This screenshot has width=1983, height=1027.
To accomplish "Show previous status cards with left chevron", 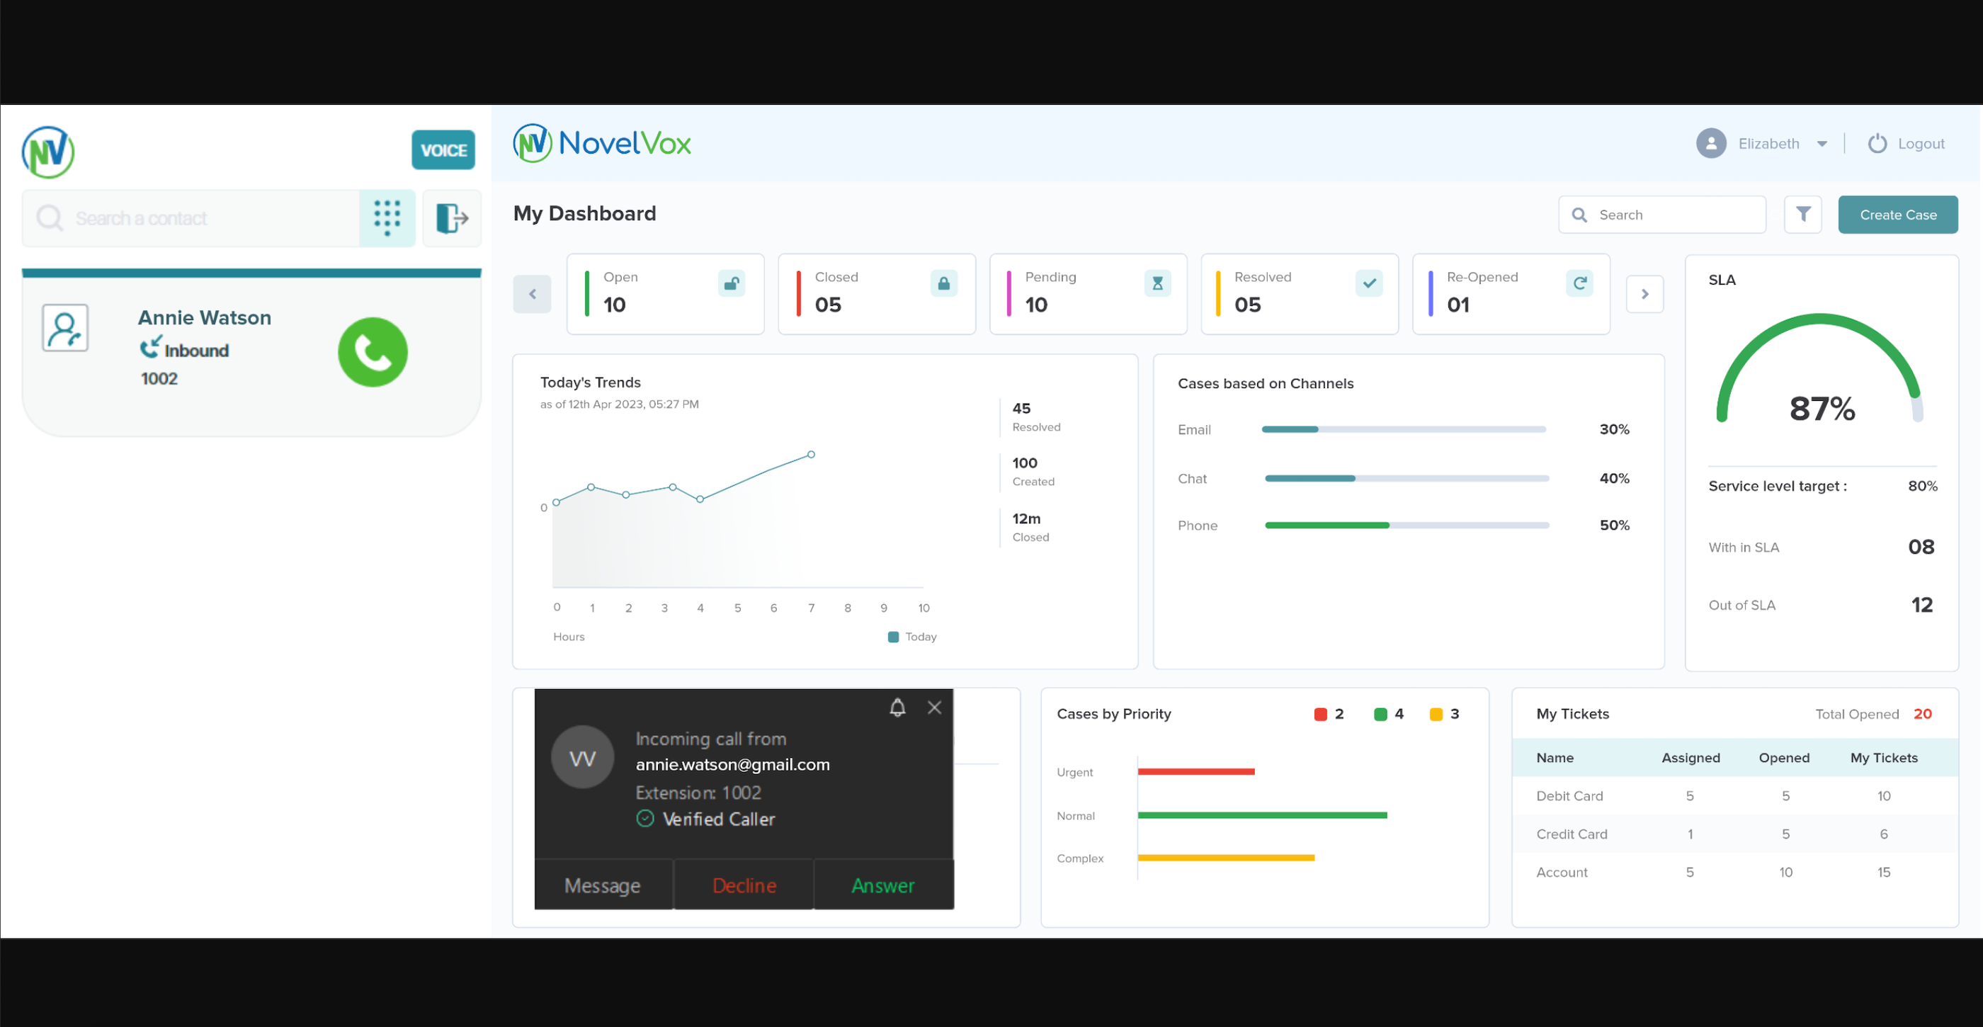I will (x=532, y=294).
